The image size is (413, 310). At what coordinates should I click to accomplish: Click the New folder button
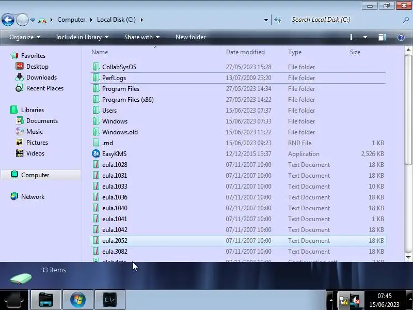(190, 37)
